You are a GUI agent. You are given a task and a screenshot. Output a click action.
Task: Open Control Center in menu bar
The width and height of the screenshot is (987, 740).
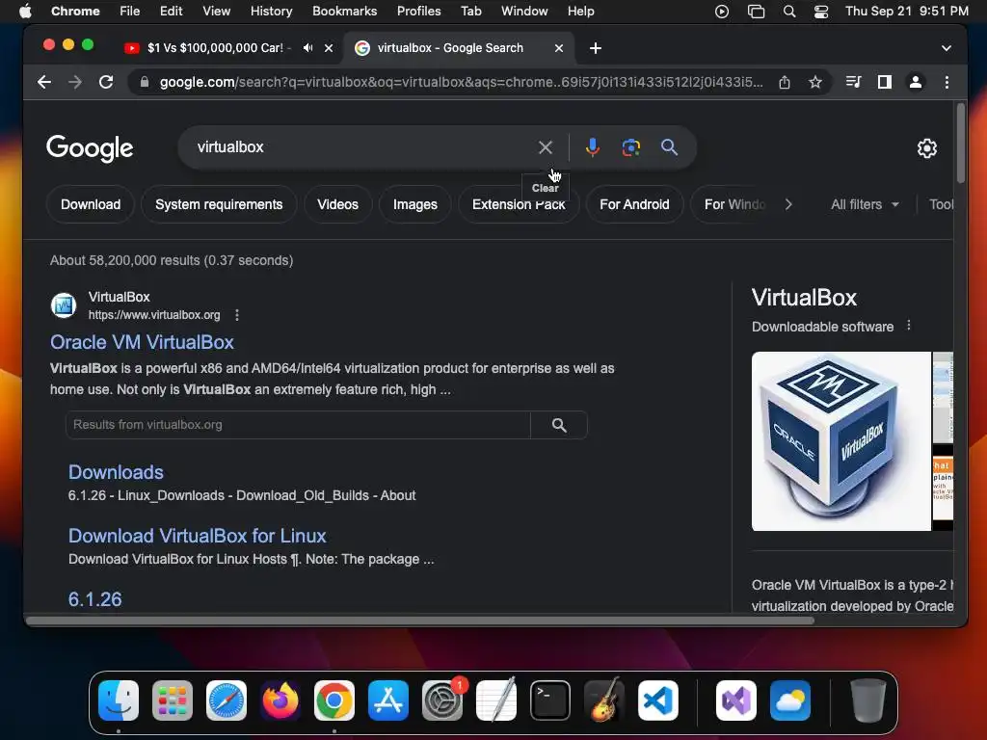pos(821,12)
